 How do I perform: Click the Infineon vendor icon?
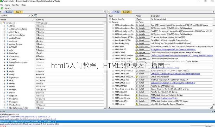[8, 90]
